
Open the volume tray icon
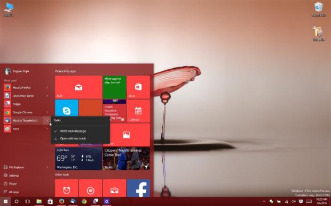(x=294, y=202)
